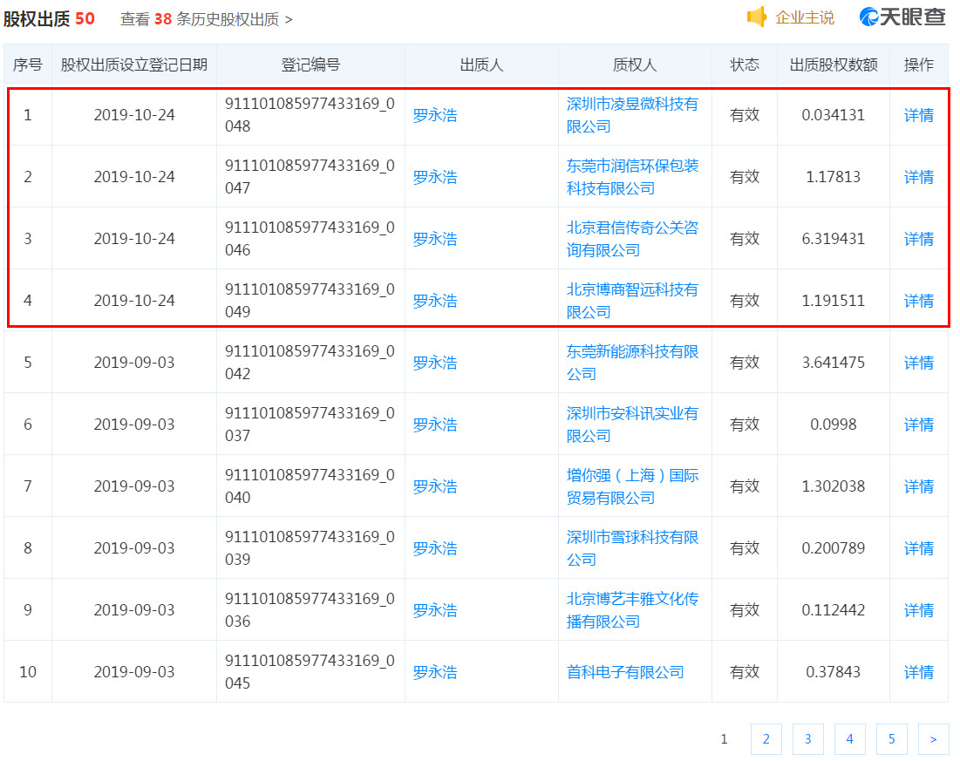Click 罗永浩 in row 6
The width and height of the screenshot is (960, 761).
pyautogui.click(x=435, y=425)
